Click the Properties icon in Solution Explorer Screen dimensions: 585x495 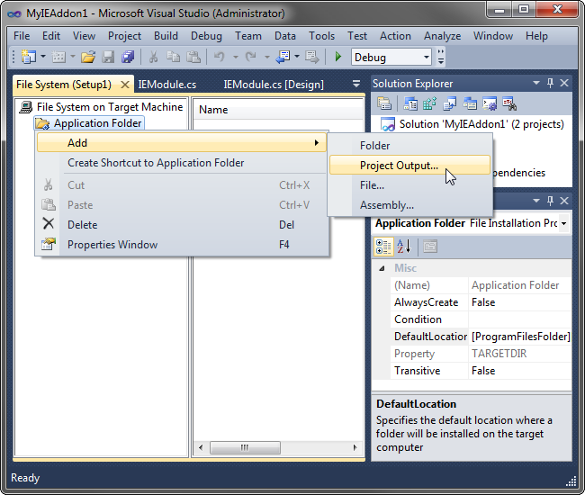click(x=384, y=103)
